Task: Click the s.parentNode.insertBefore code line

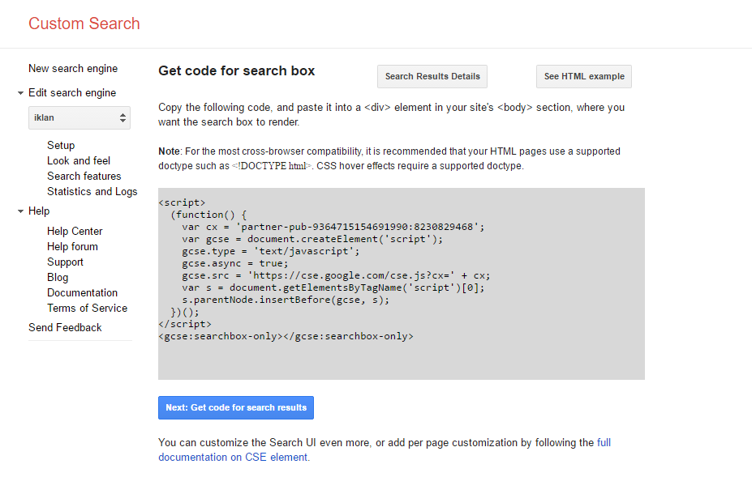Action: (x=286, y=300)
